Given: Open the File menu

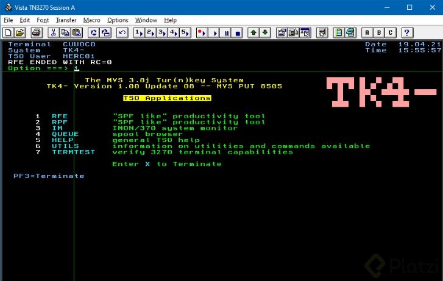Looking at the screenshot, I should pyautogui.click(x=8, y=20).
